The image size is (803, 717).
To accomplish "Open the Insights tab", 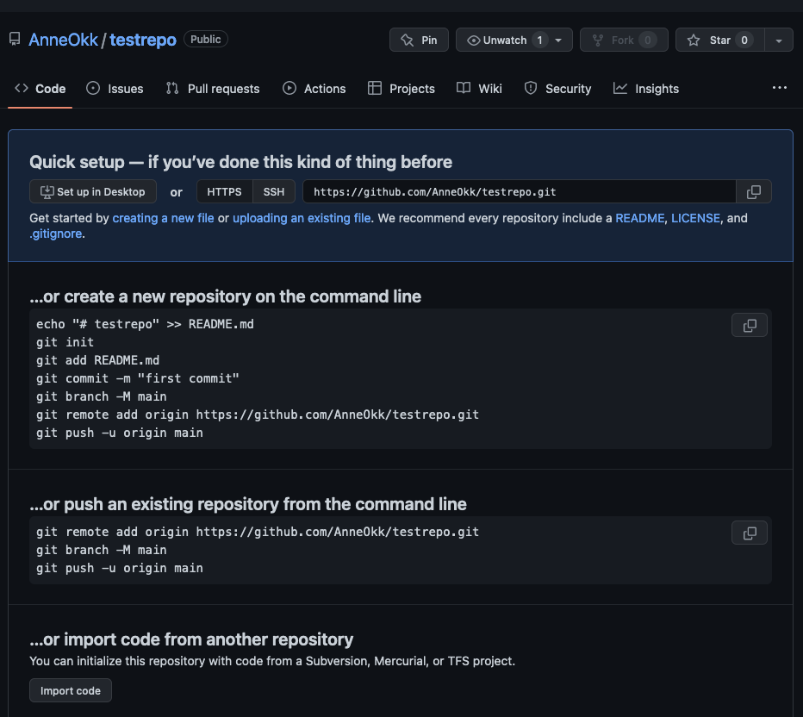I will [x=646, y=89].
